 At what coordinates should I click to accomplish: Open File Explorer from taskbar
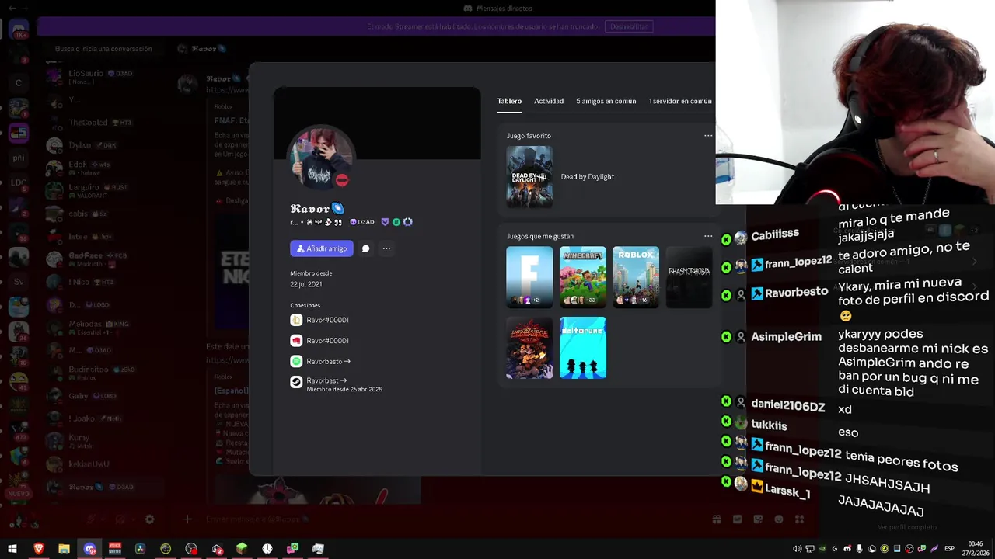coord(64,549)
